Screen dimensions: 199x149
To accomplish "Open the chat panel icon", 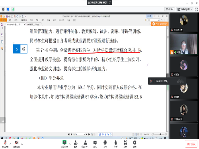I will tap(95, 144).
